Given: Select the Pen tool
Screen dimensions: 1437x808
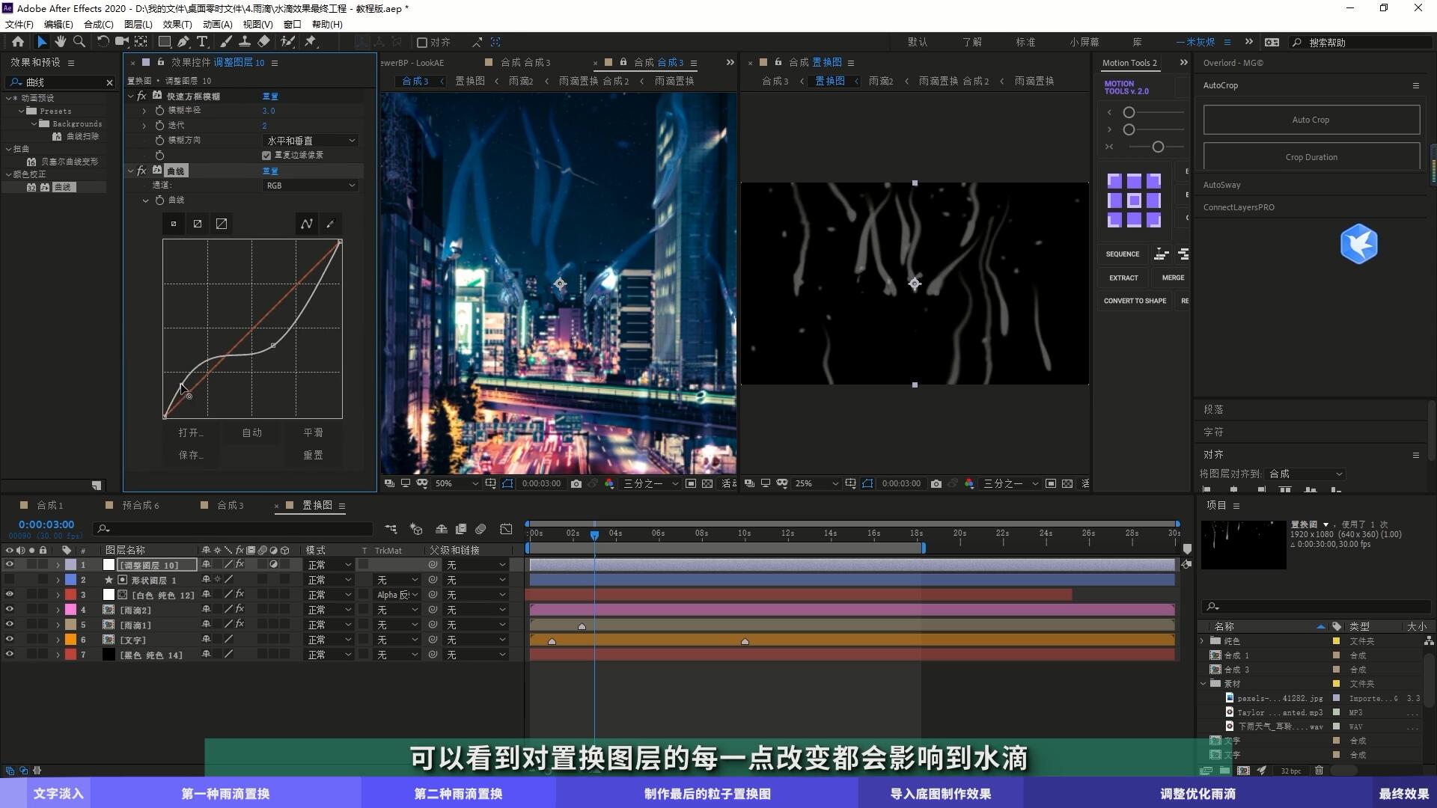Looking at the screenshot, I should (183, 42).
